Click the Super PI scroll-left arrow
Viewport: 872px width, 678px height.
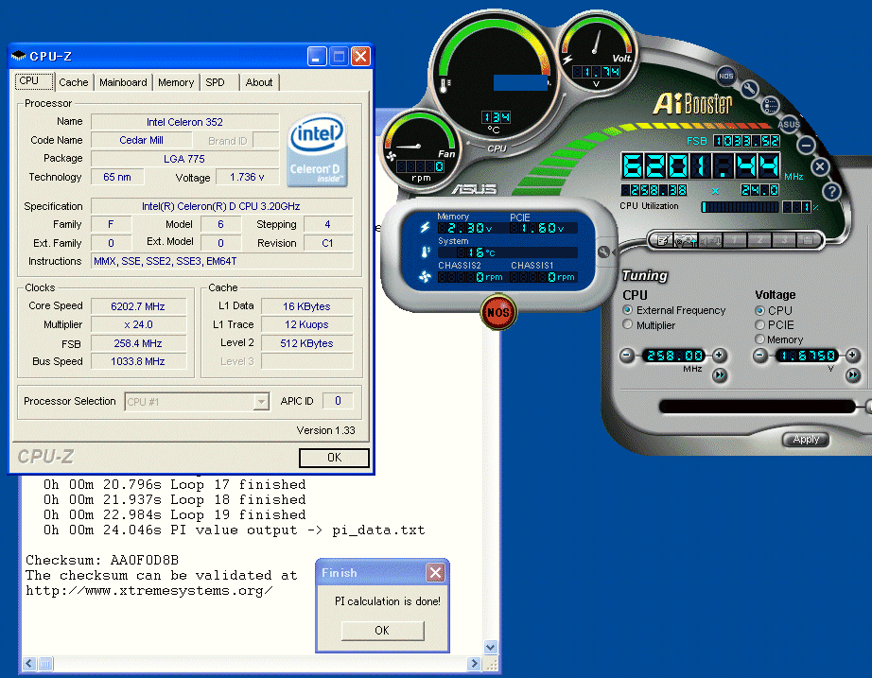point(29,663)
